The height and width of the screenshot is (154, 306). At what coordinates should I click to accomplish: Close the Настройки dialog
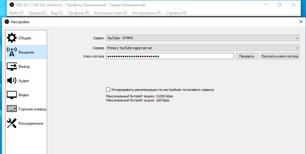point(301,22)
